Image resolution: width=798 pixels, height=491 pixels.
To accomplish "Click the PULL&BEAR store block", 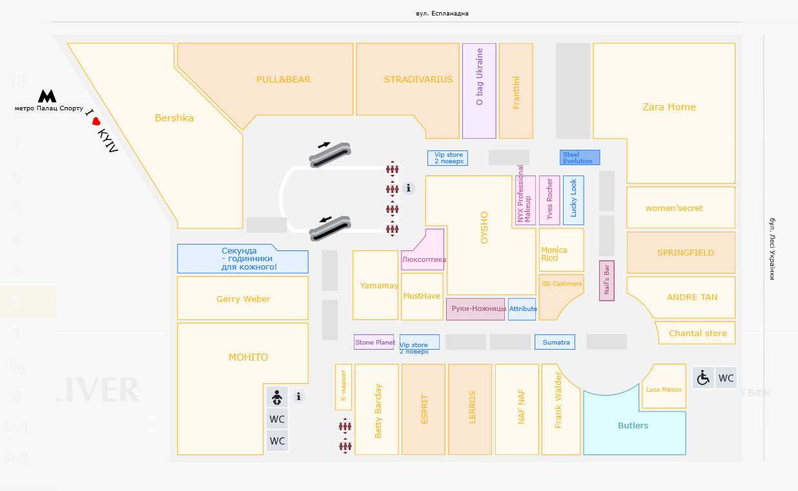I will click(283, 79).
